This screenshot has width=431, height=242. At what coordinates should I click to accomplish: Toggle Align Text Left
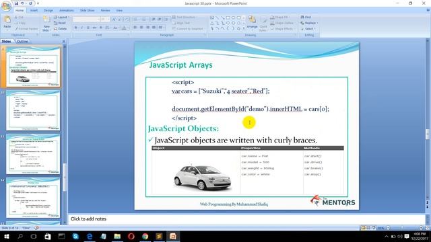tap(135, 28)
